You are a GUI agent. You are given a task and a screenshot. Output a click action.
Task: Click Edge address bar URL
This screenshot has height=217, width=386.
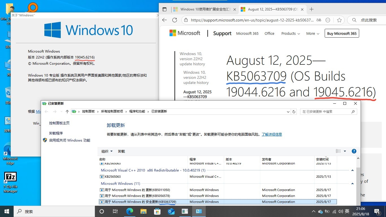(x=252, y=20)
